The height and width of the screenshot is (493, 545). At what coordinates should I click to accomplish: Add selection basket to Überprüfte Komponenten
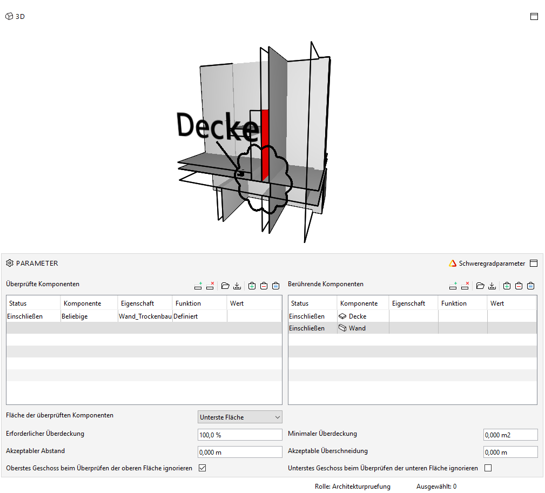pyautogui.click(x=252, y=286)
